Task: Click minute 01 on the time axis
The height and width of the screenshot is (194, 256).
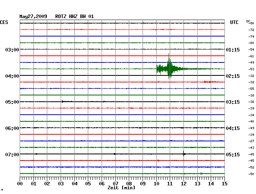Action: tap(33, 184)
